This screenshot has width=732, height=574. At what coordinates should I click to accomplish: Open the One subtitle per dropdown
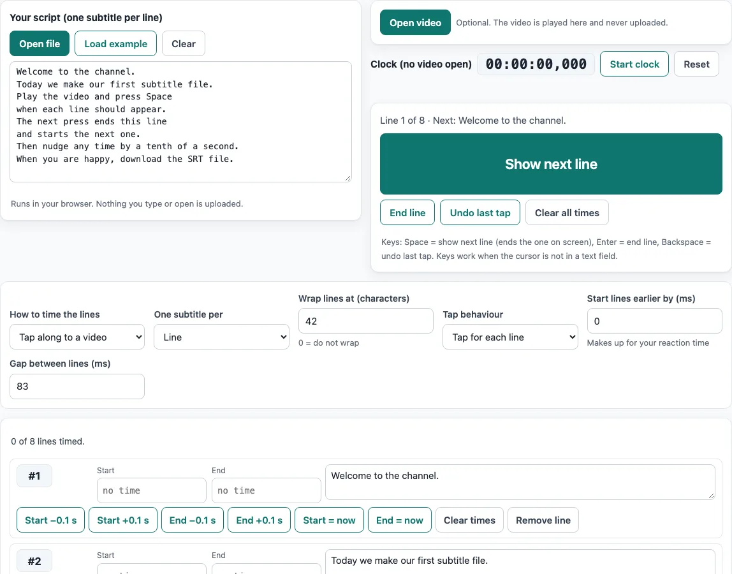[x=221, y=337]
